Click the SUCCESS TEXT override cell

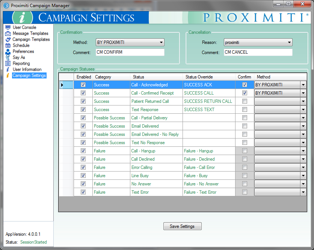click(209, 110)
